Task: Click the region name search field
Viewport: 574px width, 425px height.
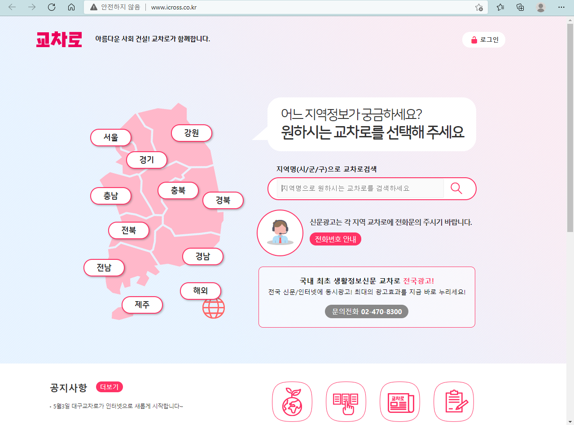Action: [360, 188]
